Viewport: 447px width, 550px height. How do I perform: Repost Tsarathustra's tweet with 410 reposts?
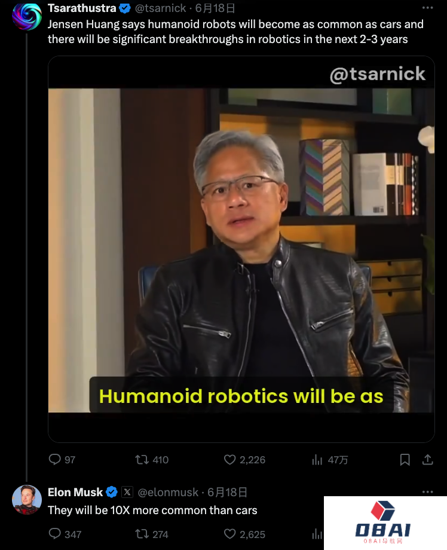(x=152, y=460)
